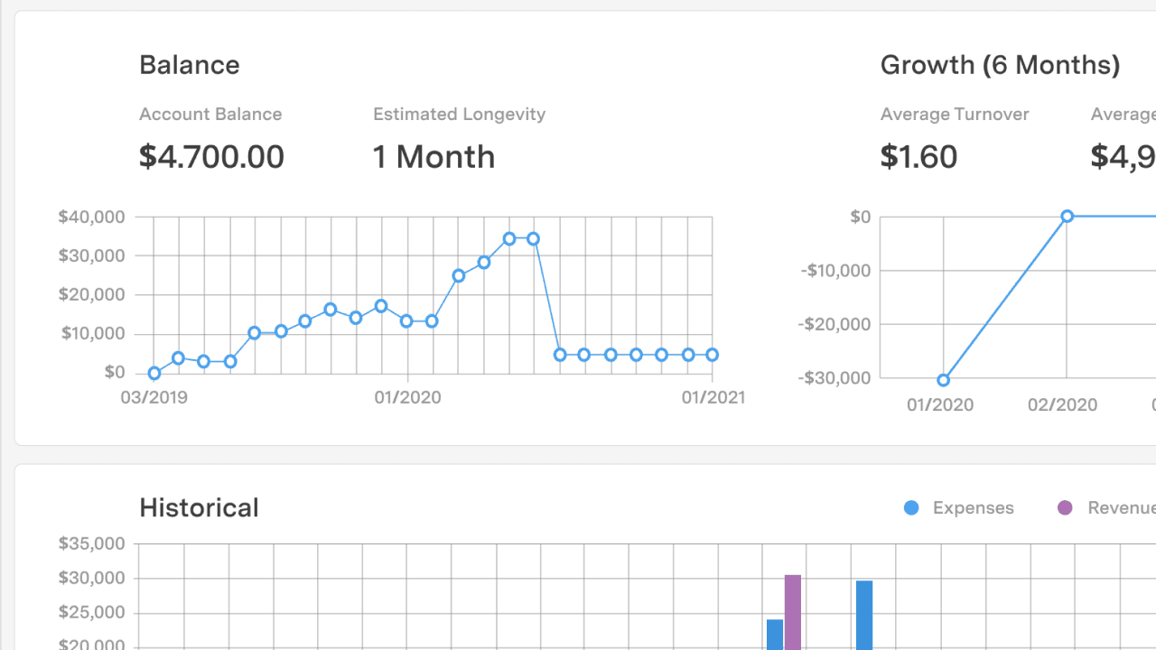Viewport: 1156px width, 650px height.
Task: Click last Balance chart point at 01/2021
Action: tap(712, 355)
